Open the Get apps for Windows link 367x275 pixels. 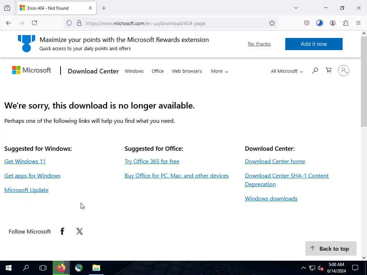[32, 175]
